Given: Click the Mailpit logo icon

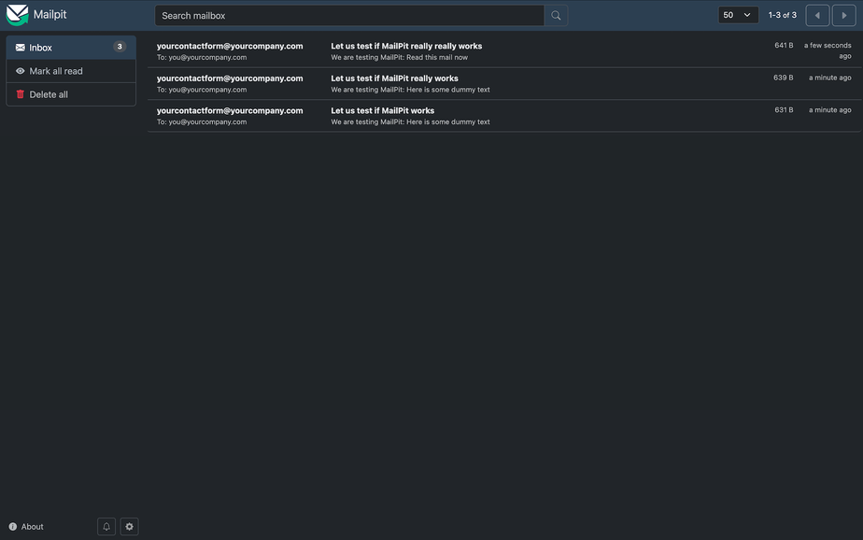Looking at the screenshot, I should click(17, 15).
